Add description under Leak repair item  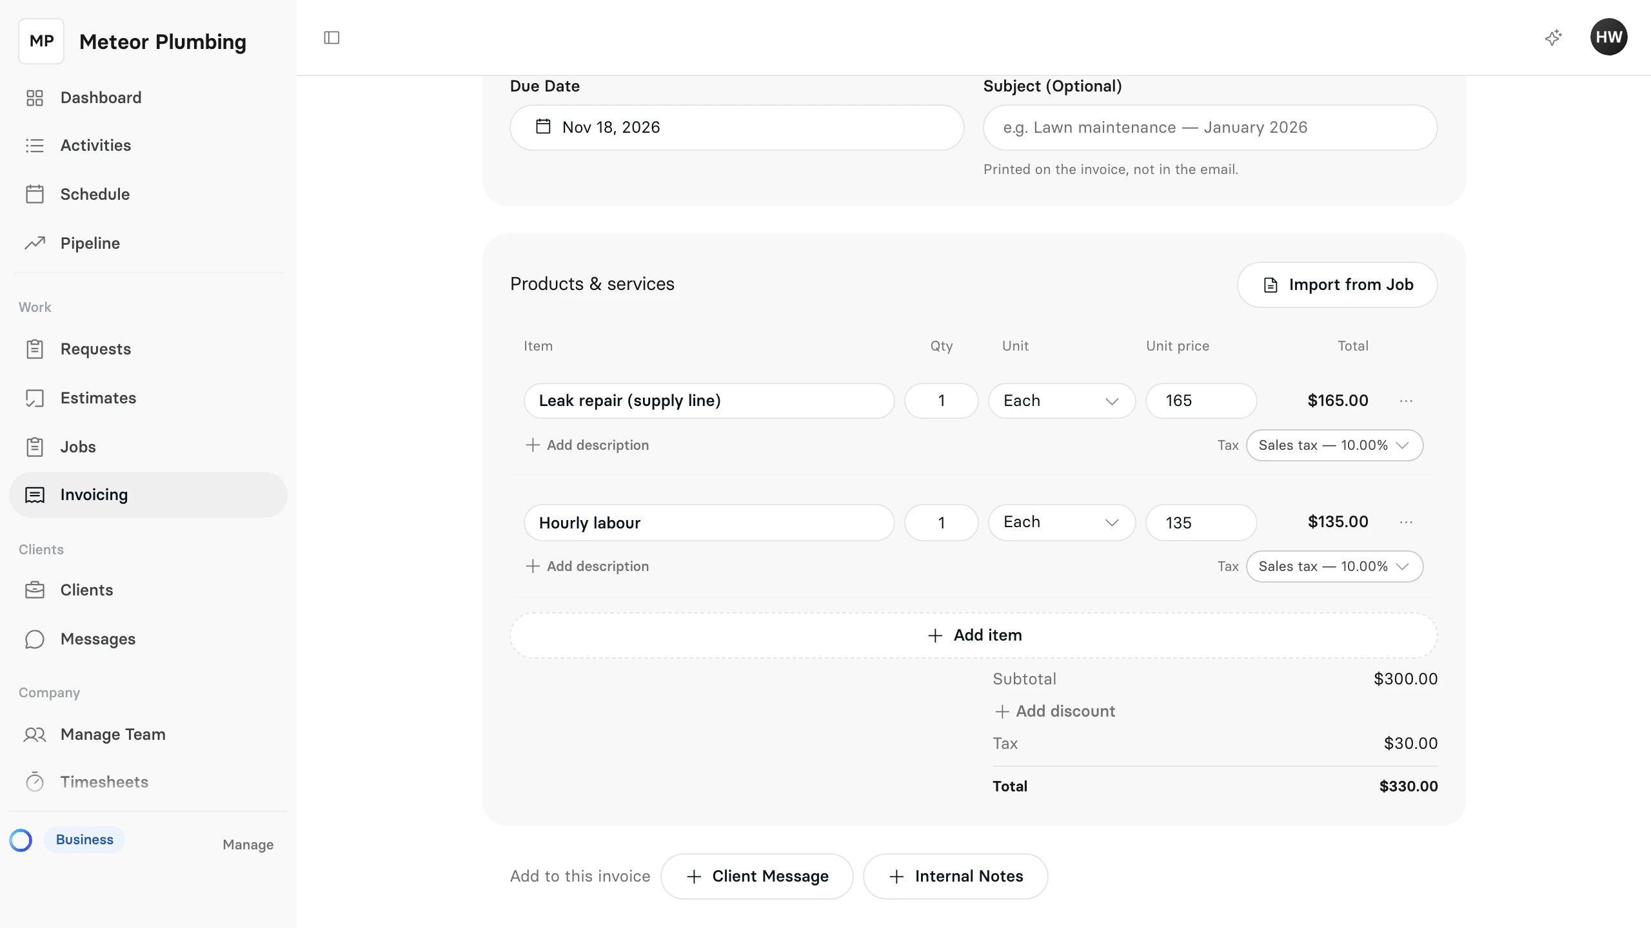click(x=587, y=445)
